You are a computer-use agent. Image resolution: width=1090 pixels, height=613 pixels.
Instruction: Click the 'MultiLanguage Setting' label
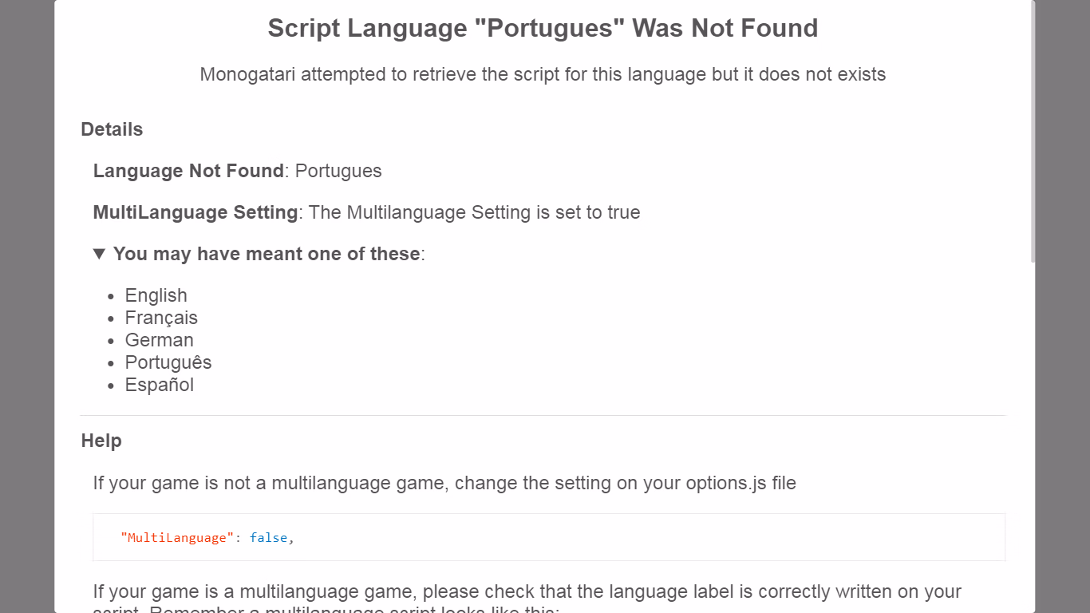(195, 212)
